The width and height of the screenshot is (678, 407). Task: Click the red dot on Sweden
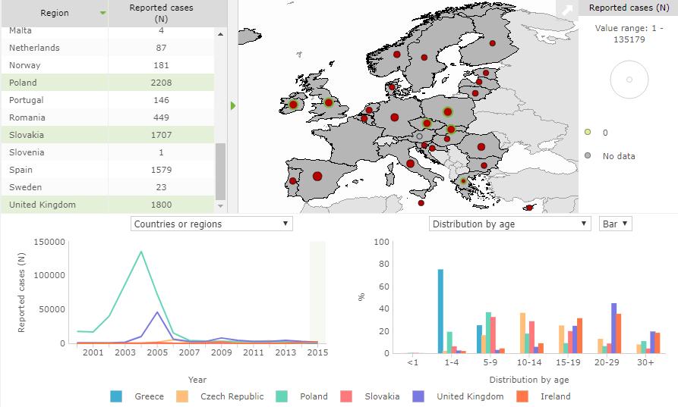424,58
